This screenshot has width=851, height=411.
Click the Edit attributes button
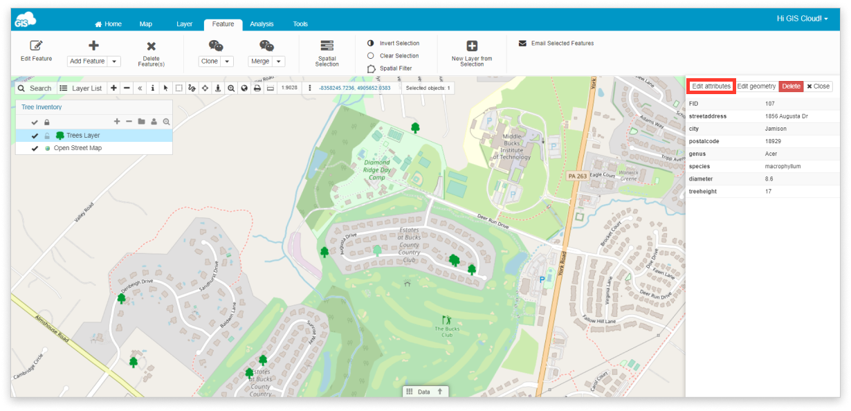click(x=711, y=86)
